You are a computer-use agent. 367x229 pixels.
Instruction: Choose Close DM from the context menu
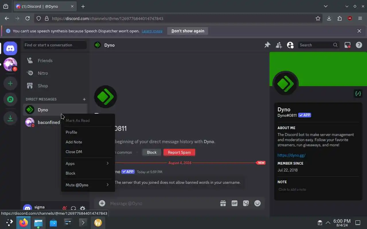88,152
